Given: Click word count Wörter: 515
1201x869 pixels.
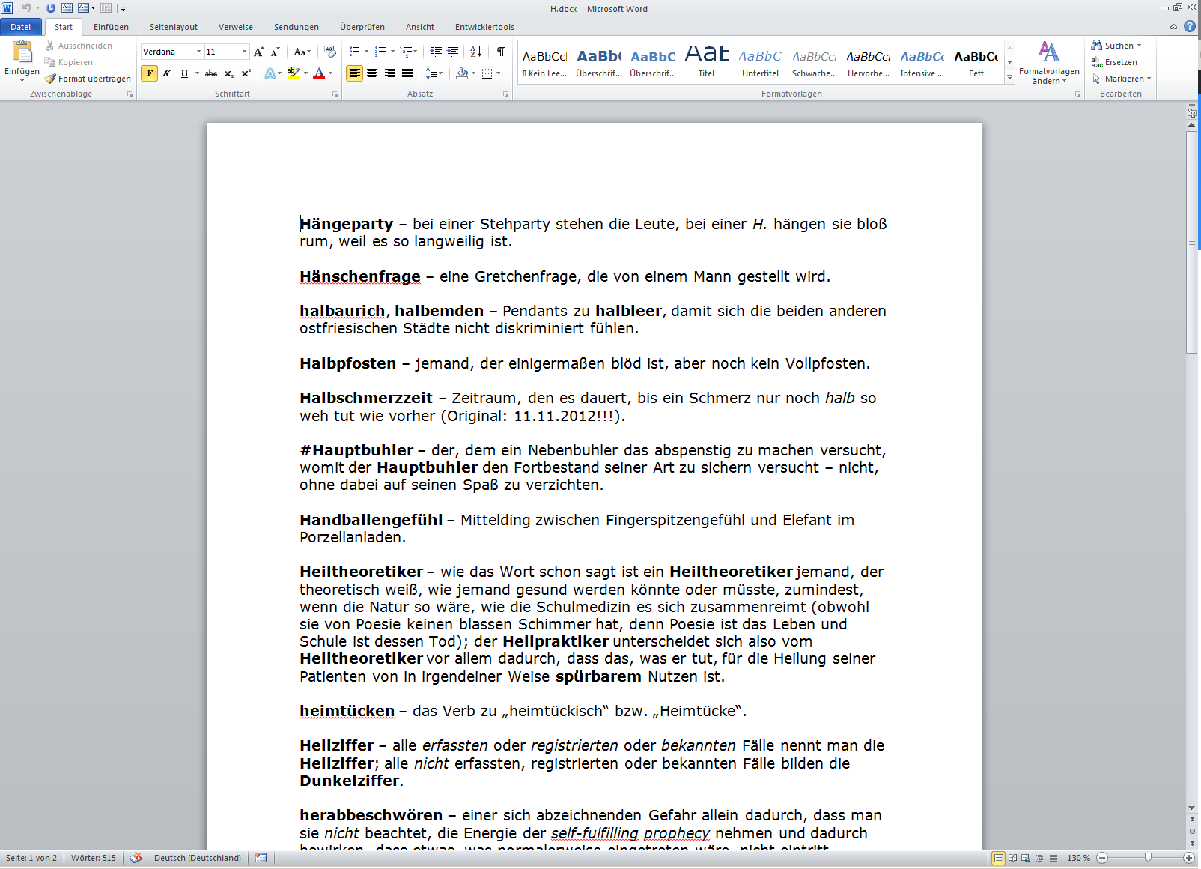Looking at the screenshot, I should [x=94, y=858].
